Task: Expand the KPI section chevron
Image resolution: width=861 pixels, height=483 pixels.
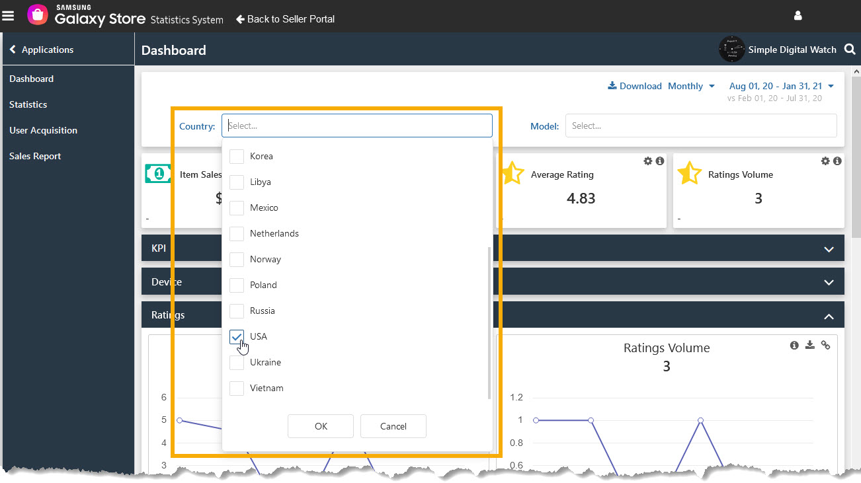Action: [829, 249]
